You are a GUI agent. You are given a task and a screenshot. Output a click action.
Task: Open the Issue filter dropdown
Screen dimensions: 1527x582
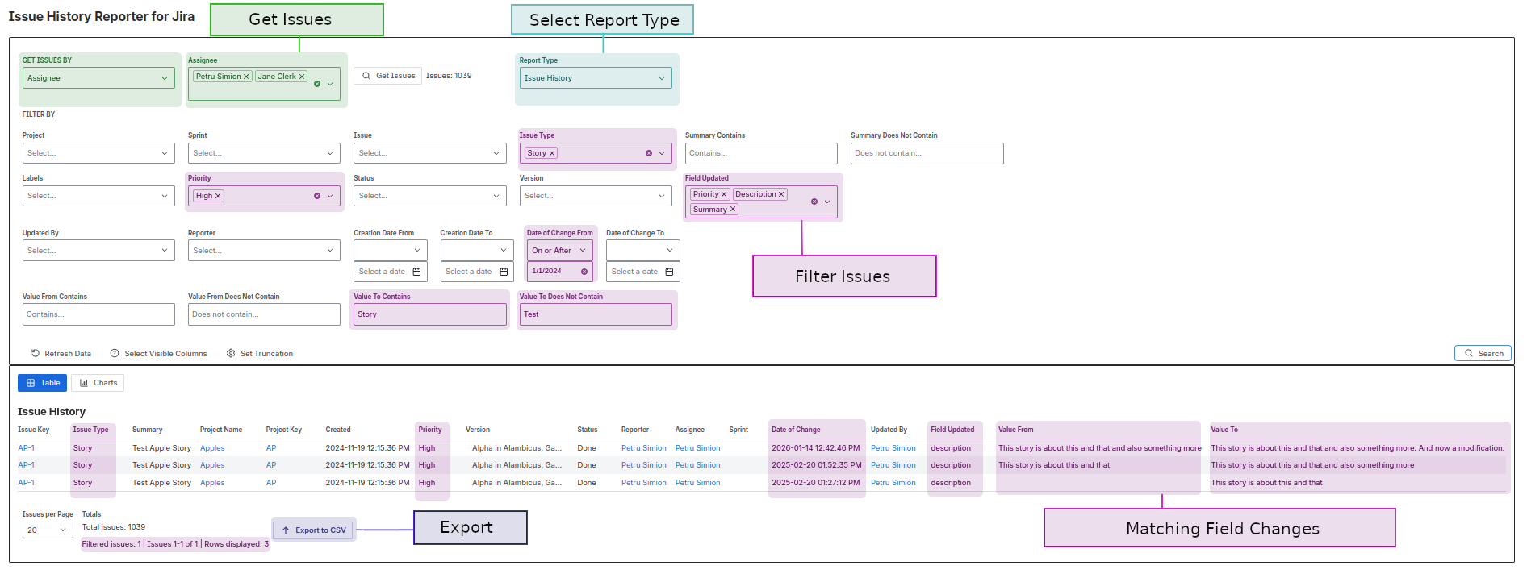(x=429, y=153)
